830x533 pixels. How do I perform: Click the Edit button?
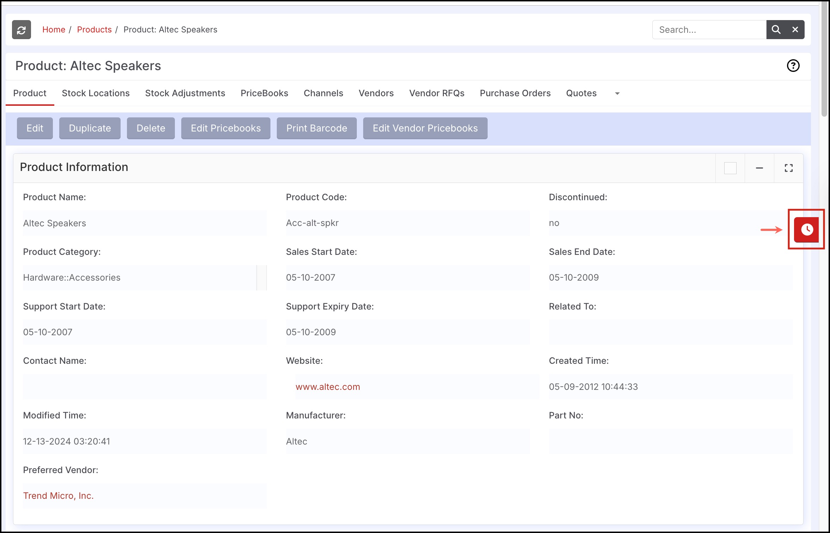click(35, 128)
